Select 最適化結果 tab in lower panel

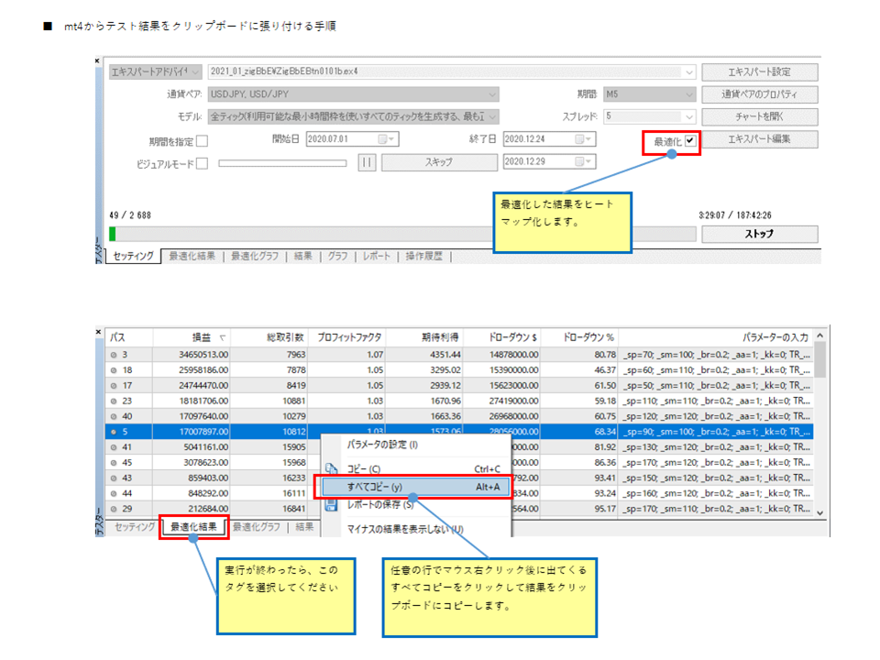[x=193, y=527]
